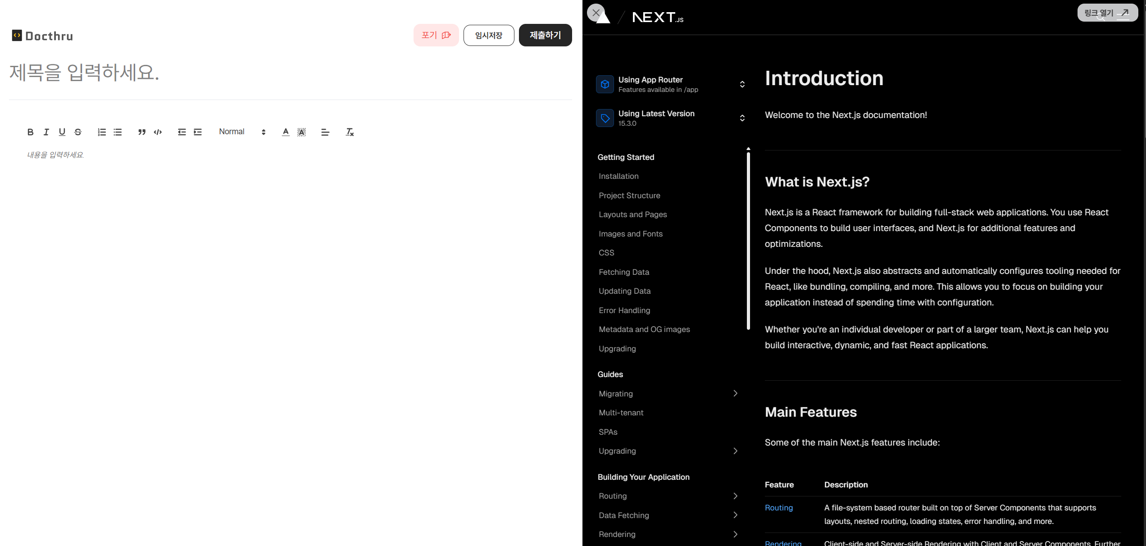Insert a blockquote
The image size is (1146, 546).
(142, 132)
